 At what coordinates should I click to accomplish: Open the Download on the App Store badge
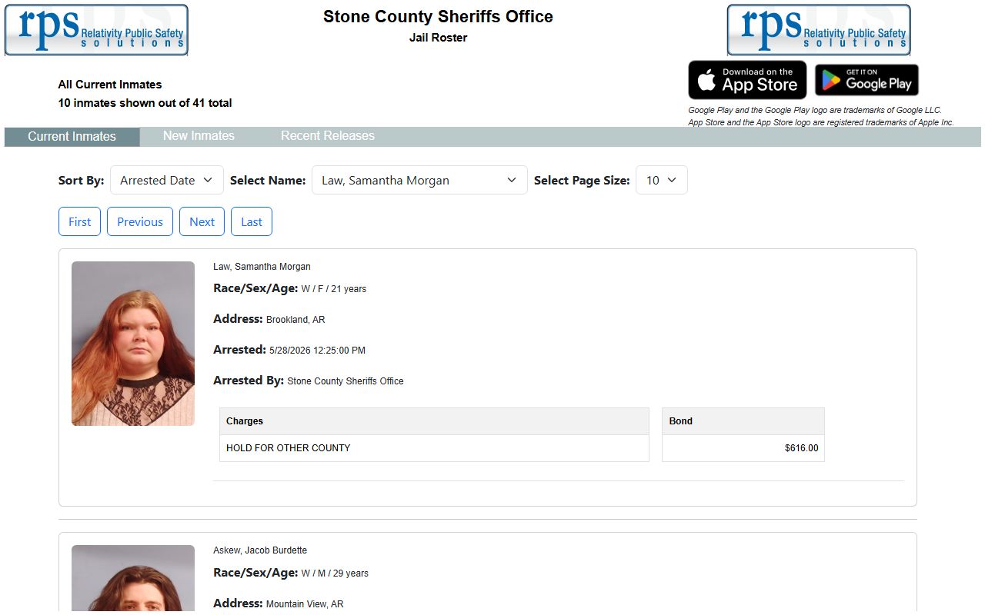coord(747,80)
